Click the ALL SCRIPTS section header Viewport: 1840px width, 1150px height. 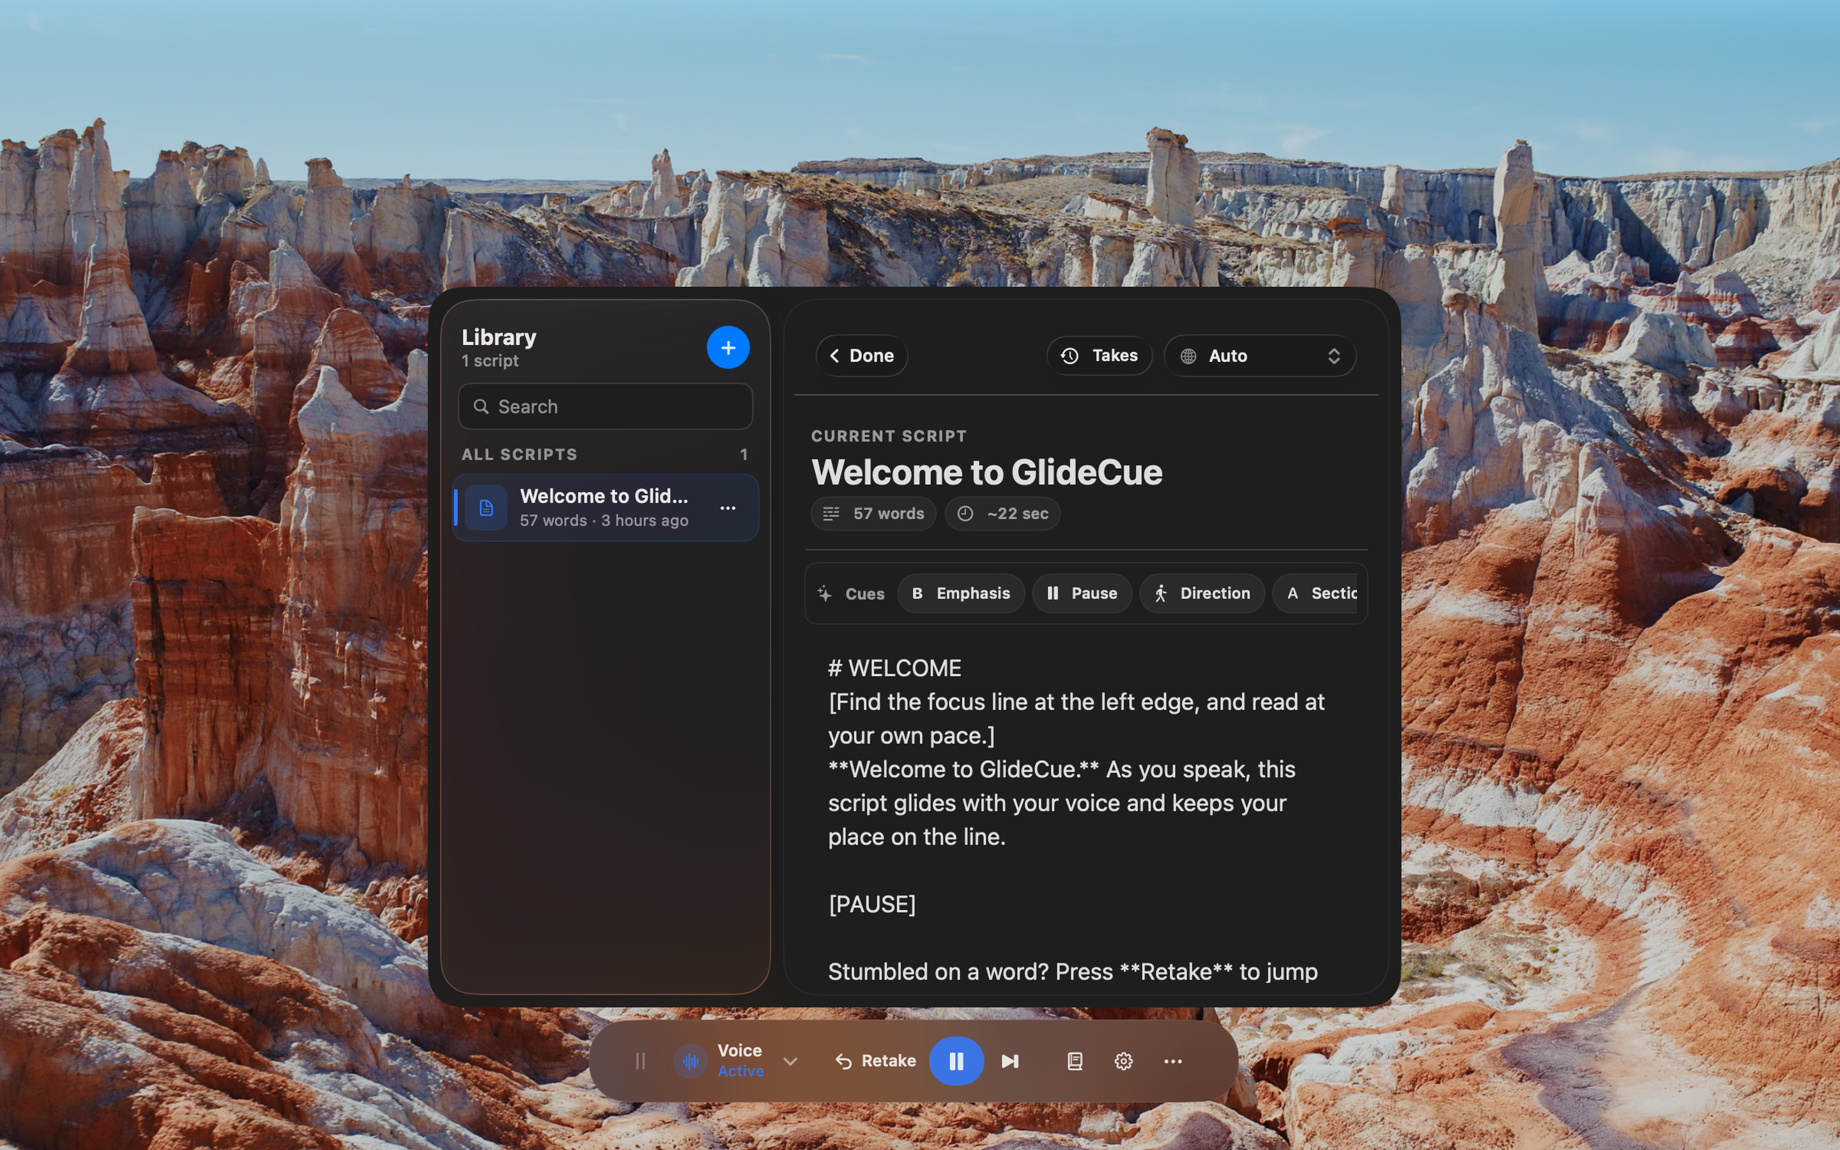point(519,455)
